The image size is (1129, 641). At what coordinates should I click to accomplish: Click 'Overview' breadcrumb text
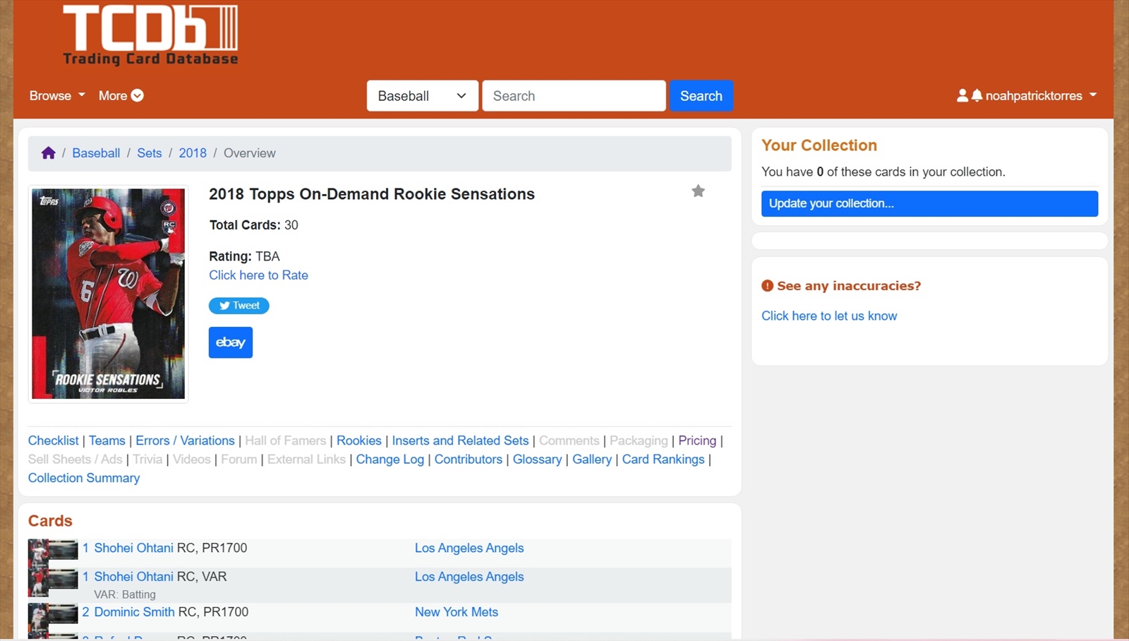pos(250,153)
